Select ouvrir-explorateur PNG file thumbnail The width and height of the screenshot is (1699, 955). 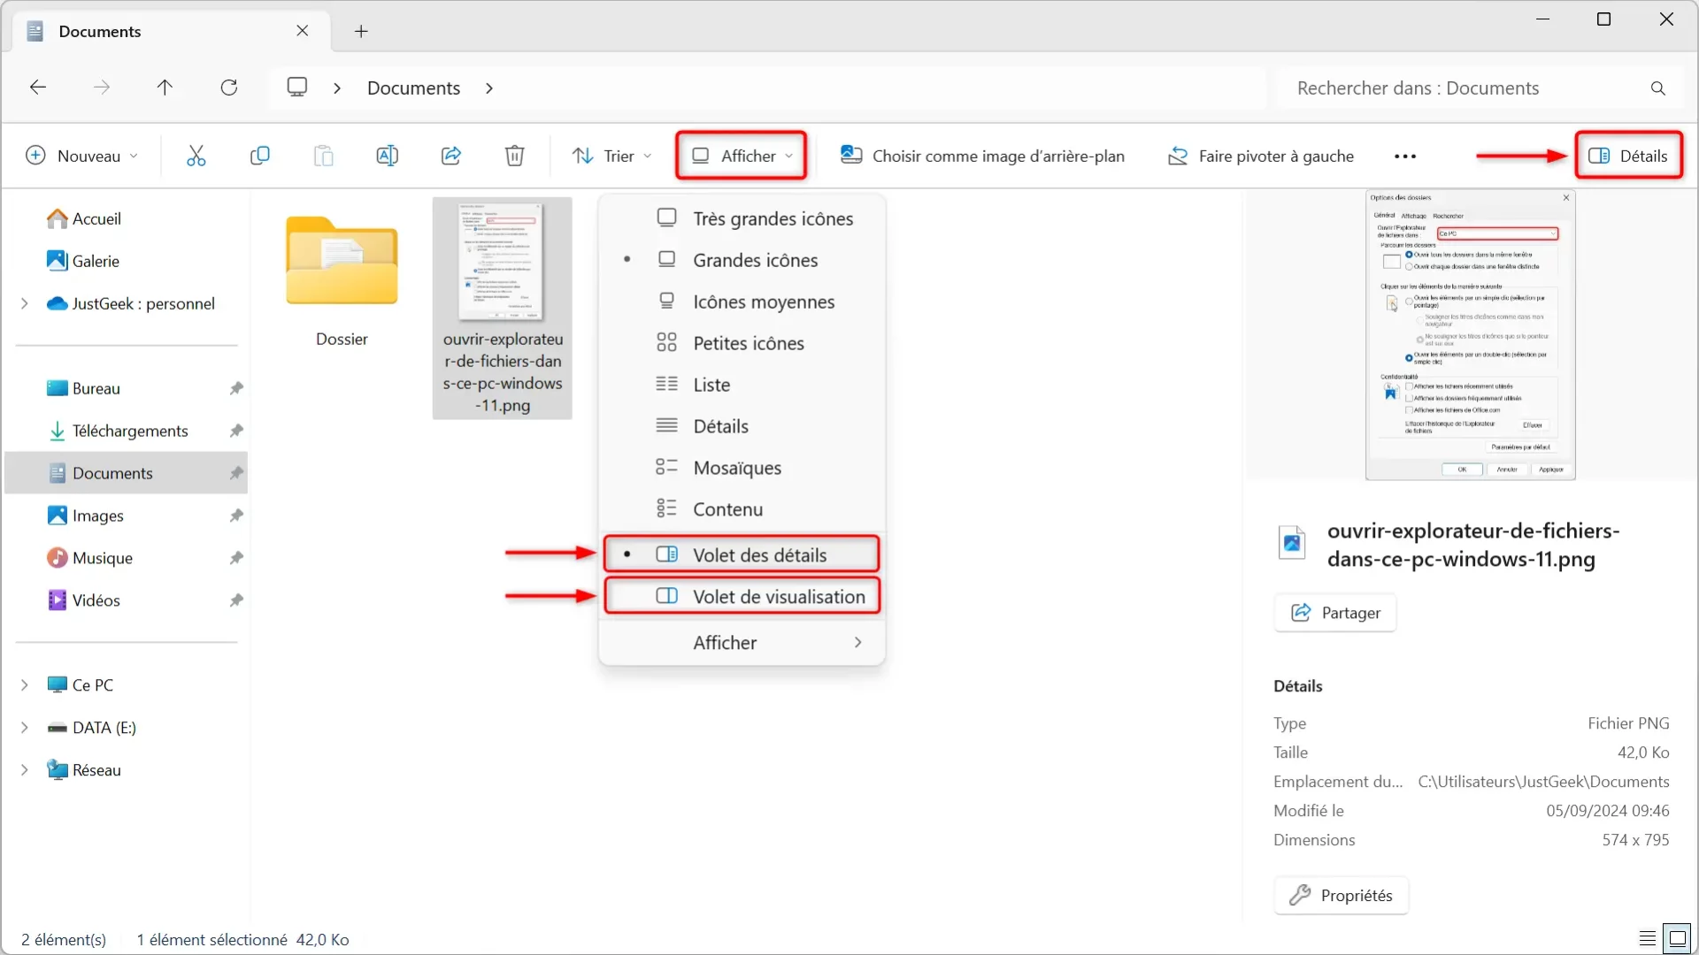point(502,308)
